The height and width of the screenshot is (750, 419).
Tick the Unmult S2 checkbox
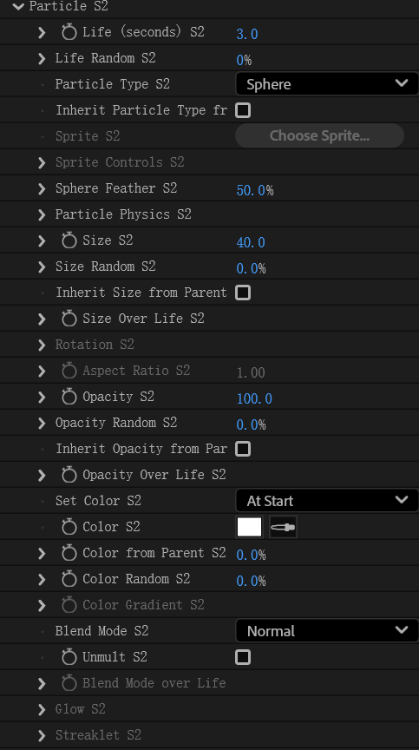click(x=243, y=657)
